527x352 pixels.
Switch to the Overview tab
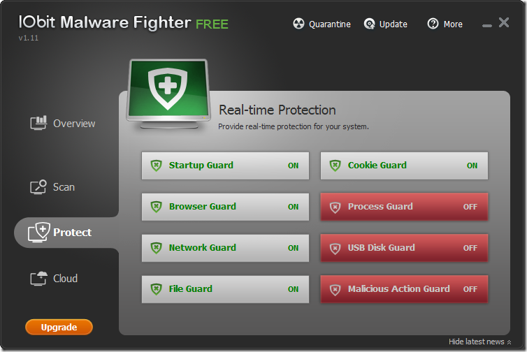74,124
